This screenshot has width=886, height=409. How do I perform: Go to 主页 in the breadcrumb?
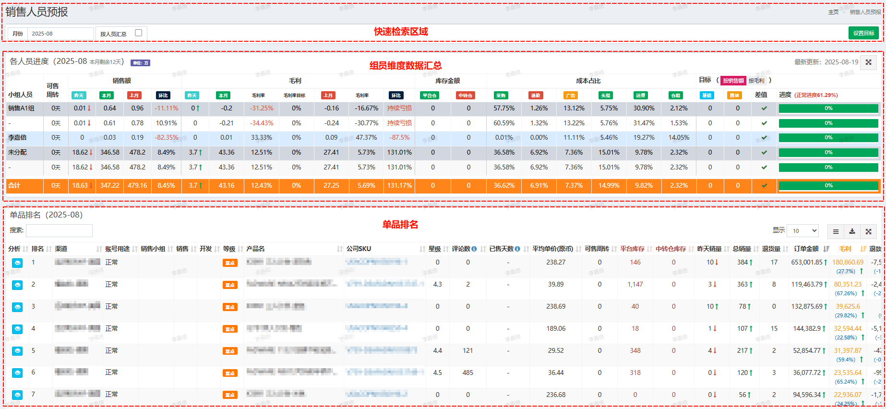[x=833, y=12]
